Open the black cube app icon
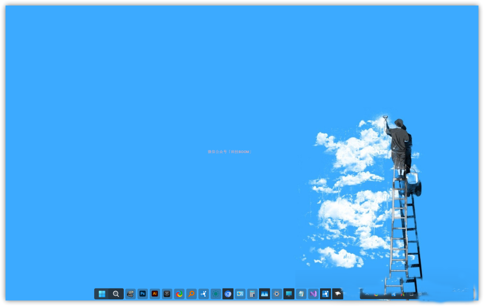 tap(167, 294)
